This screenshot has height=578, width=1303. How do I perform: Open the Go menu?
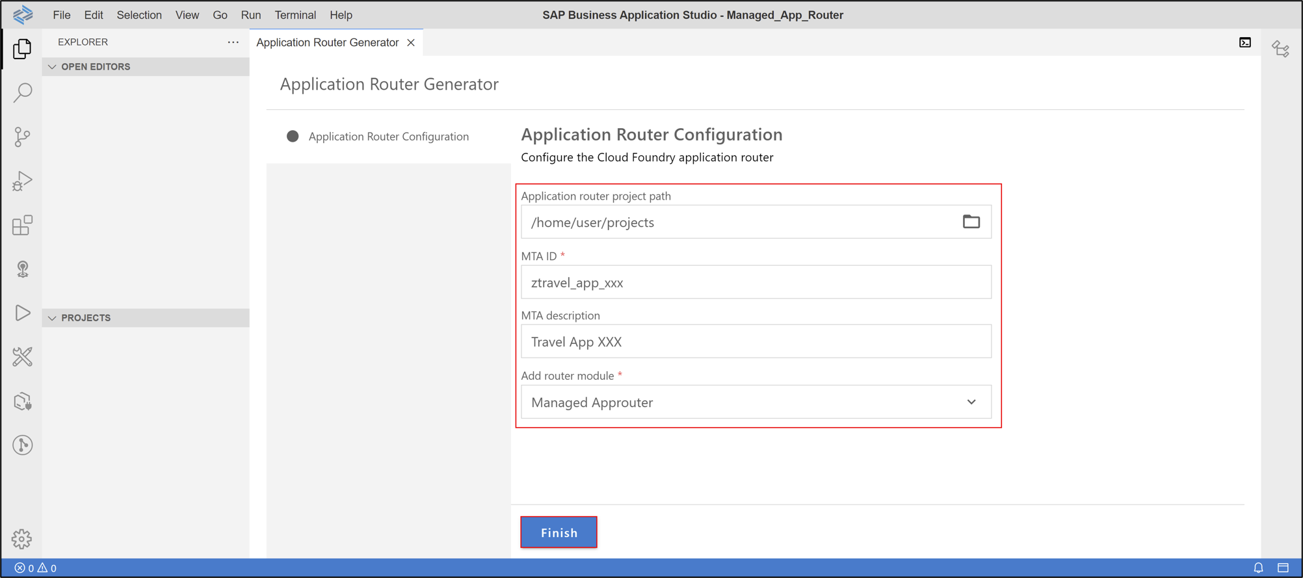pos(220,15)
